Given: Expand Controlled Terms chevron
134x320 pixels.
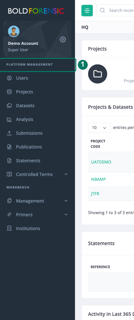Looking at the screenshot, I should coord(66,174).
